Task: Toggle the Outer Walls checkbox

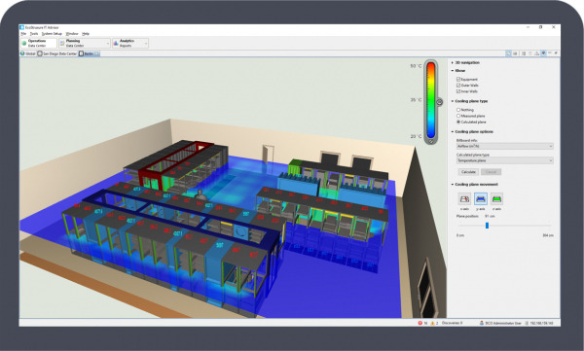Action: click(x=458, y=85)
